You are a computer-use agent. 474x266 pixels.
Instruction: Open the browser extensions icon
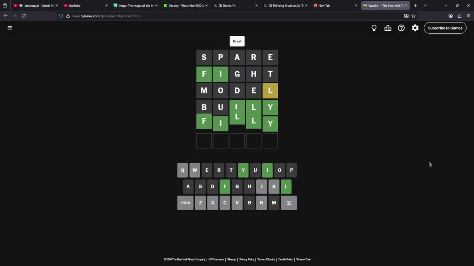point(460,16)
